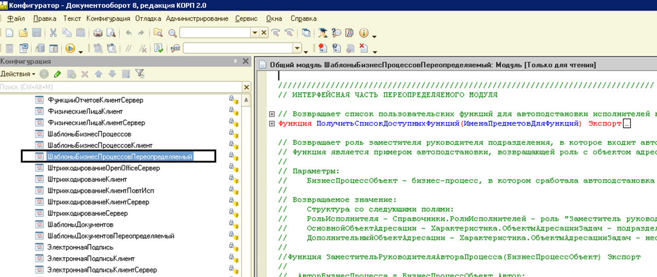Viewport: 657px width, 277px height.
Task: Select ШаблоныБизнесПроцессовКлиент module
Action: 99,145
